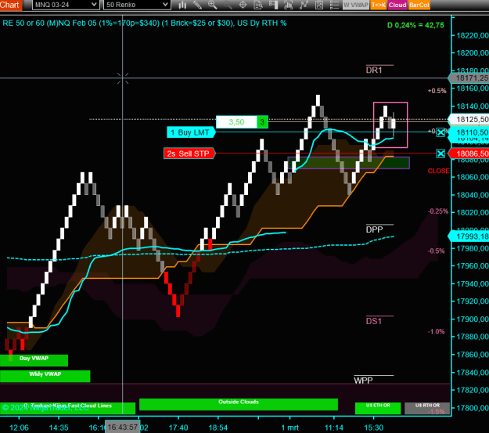The image size is (489, 433).
Task: Click the 11:14 time axis label
Action: pos(334,428)
